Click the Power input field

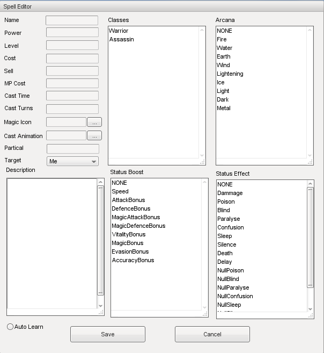click(x=72, y=32)
